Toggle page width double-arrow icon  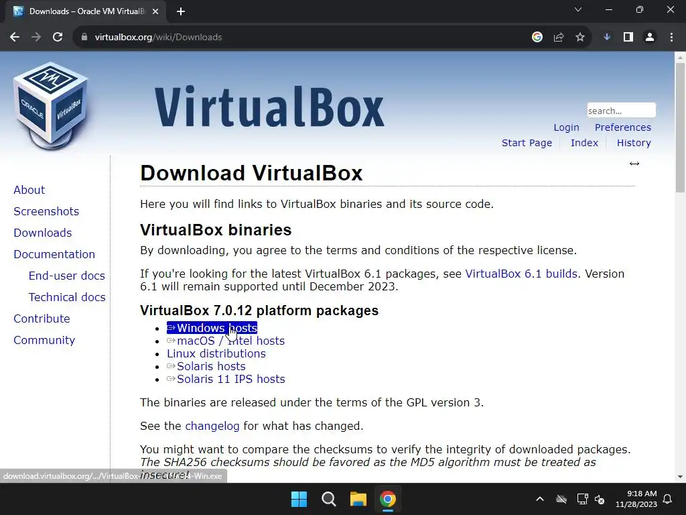tap(634, 164)
